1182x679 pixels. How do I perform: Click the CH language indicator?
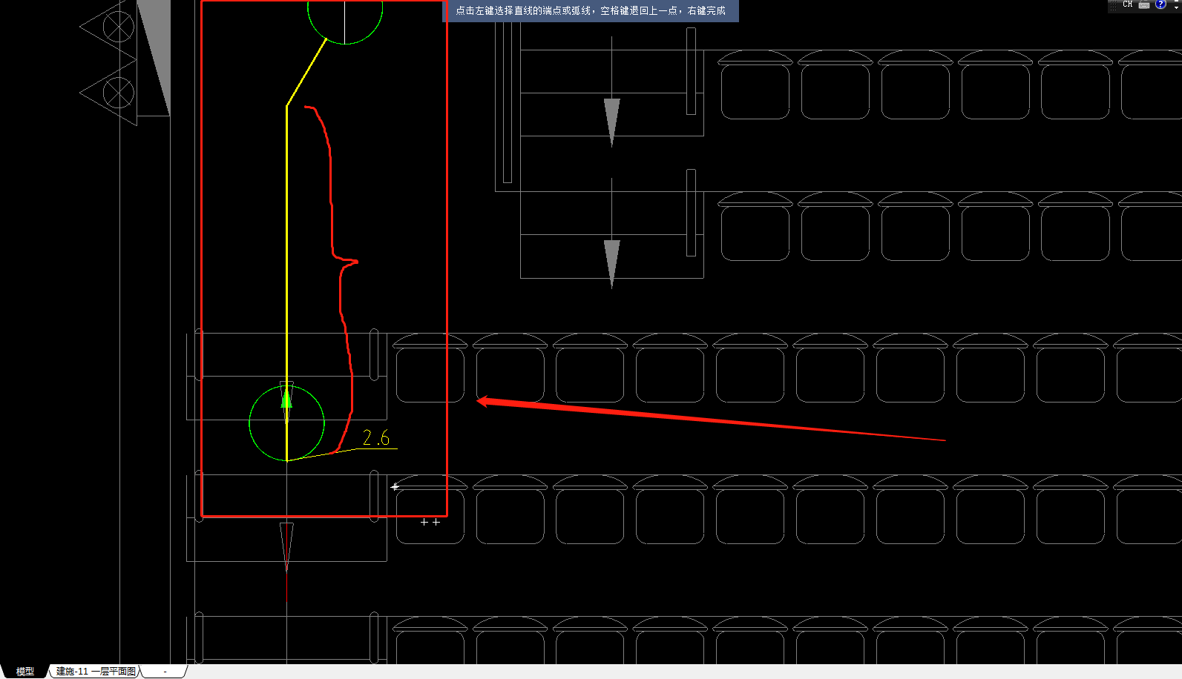tap(1128, 4)
